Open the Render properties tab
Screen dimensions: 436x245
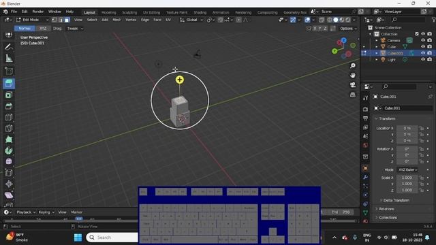point(365,109)
